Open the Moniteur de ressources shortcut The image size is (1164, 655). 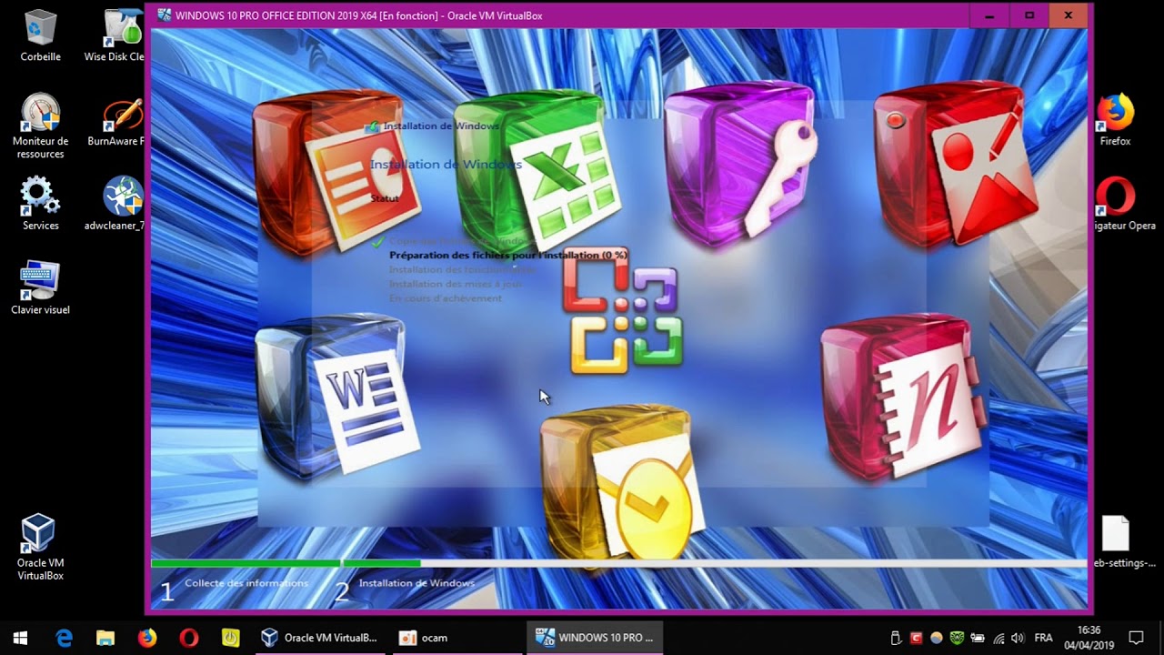(40, 126)
